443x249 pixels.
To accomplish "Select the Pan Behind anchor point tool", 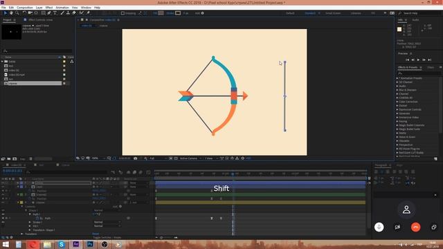I will coord(36,13).
